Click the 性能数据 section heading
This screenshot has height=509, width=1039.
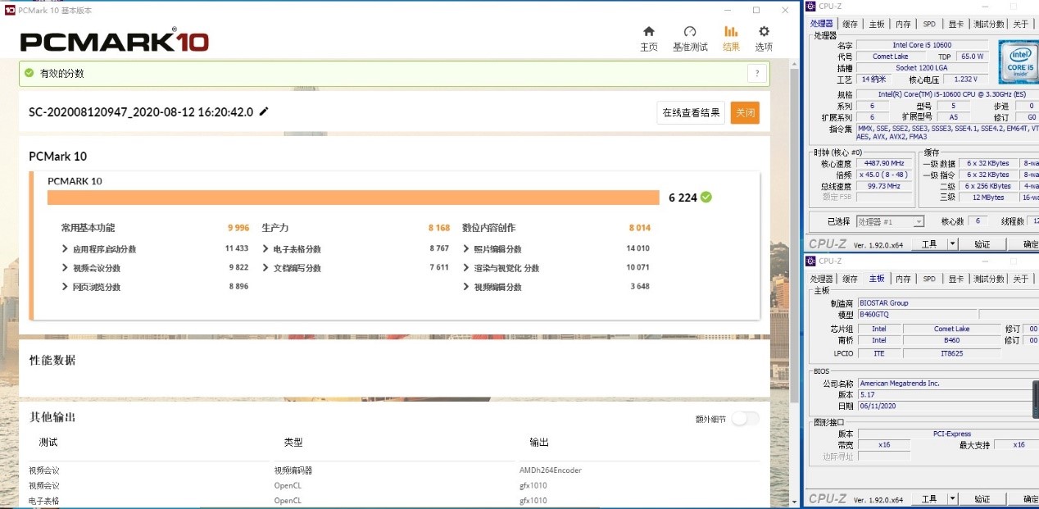[x=52, y=361]
